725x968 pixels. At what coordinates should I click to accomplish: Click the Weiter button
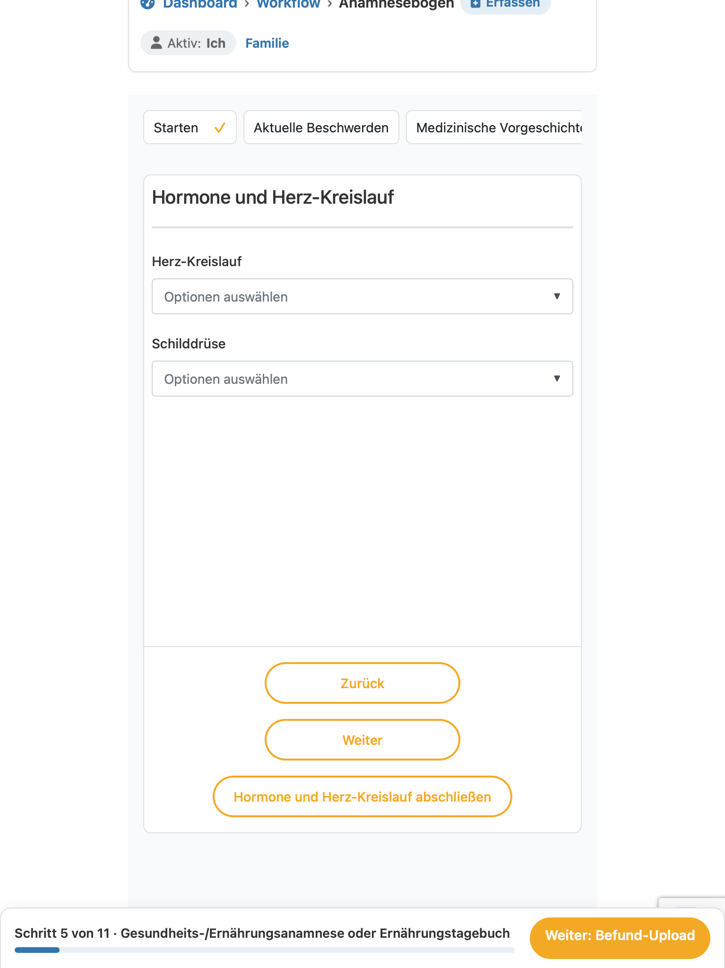click(x=362, y=740)
